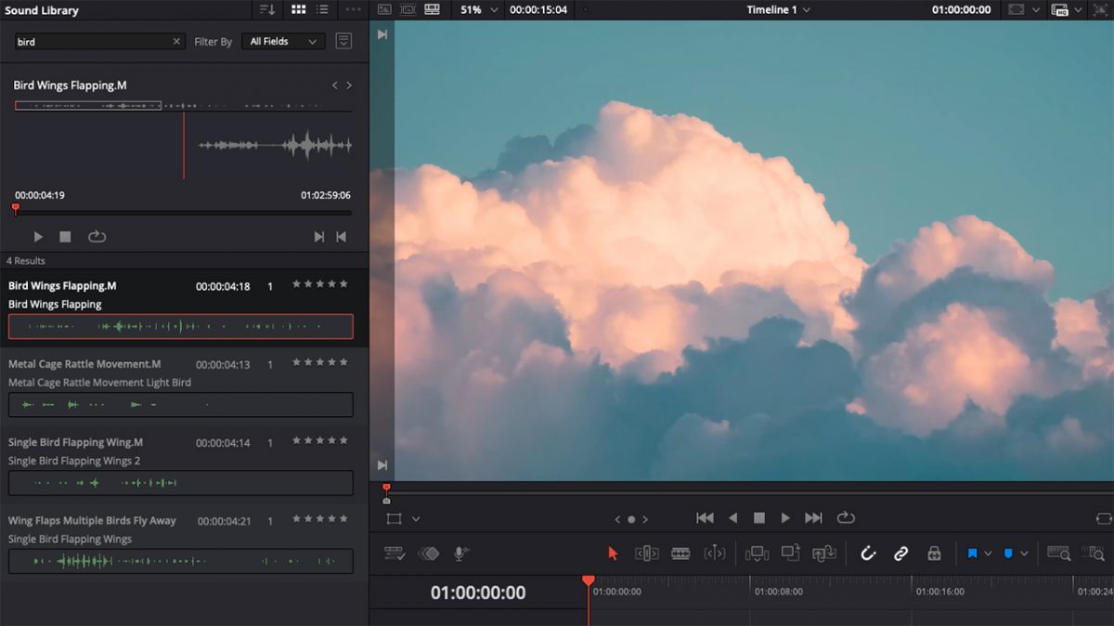The height and width of the screenshot is (626, 1114).
Task: Open the All Fields filter dropdown
Action: pos(283,42)
